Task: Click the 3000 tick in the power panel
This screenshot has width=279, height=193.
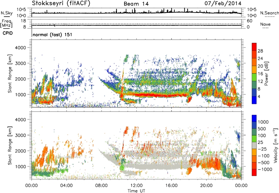Action: 20,63
